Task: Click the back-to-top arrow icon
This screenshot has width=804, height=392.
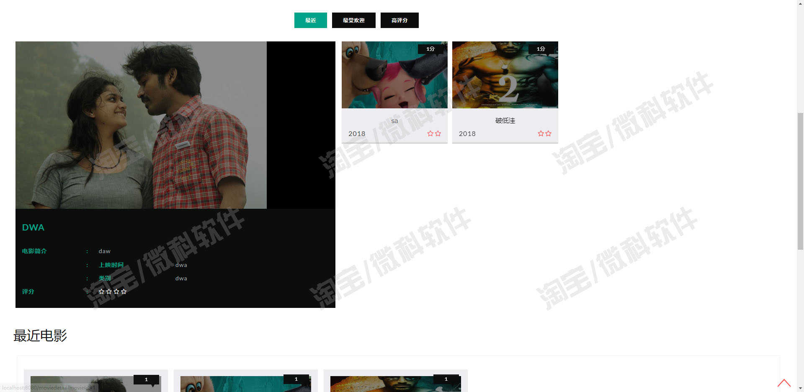Action: 784,383
